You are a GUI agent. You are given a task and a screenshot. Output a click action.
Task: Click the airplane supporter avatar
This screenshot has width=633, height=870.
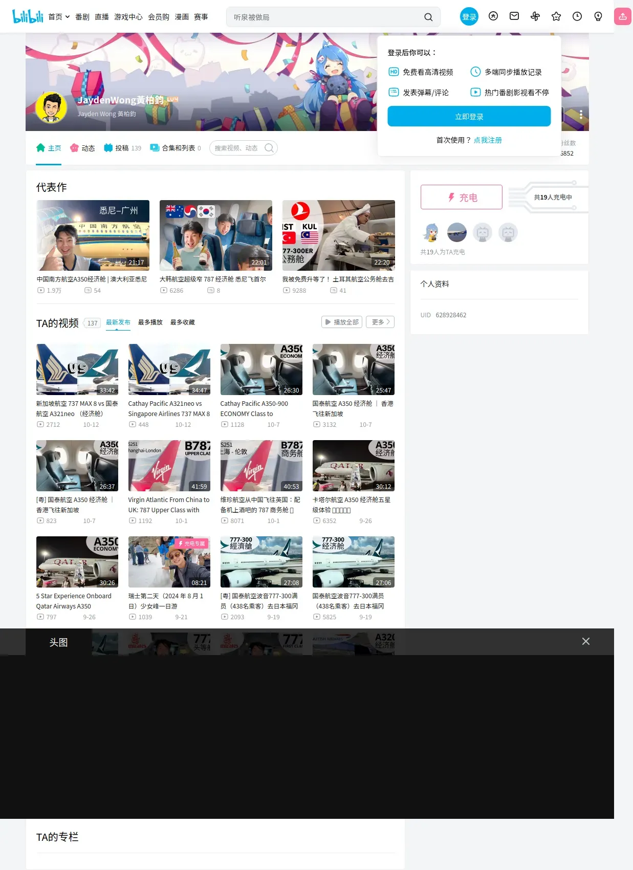click(457, 232)
